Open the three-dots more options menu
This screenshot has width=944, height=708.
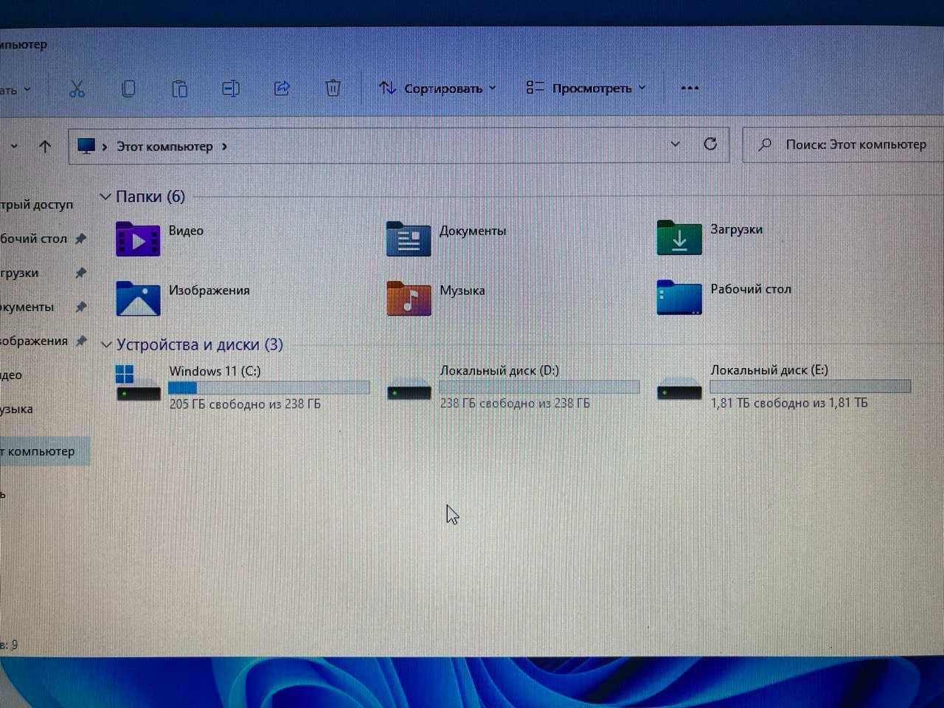point(690,88)
